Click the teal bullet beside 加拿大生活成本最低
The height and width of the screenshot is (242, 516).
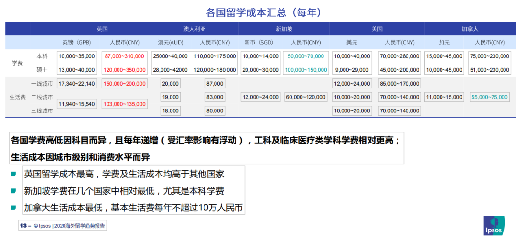coord(13,208)
